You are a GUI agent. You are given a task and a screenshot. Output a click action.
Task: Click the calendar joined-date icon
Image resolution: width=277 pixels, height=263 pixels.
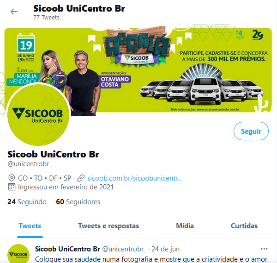pos(12,187)
